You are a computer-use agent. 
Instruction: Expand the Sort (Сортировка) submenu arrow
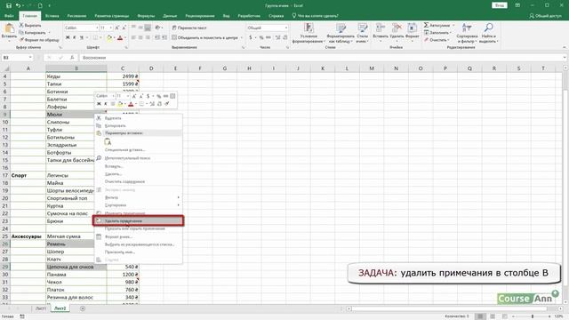coord(178,205)
